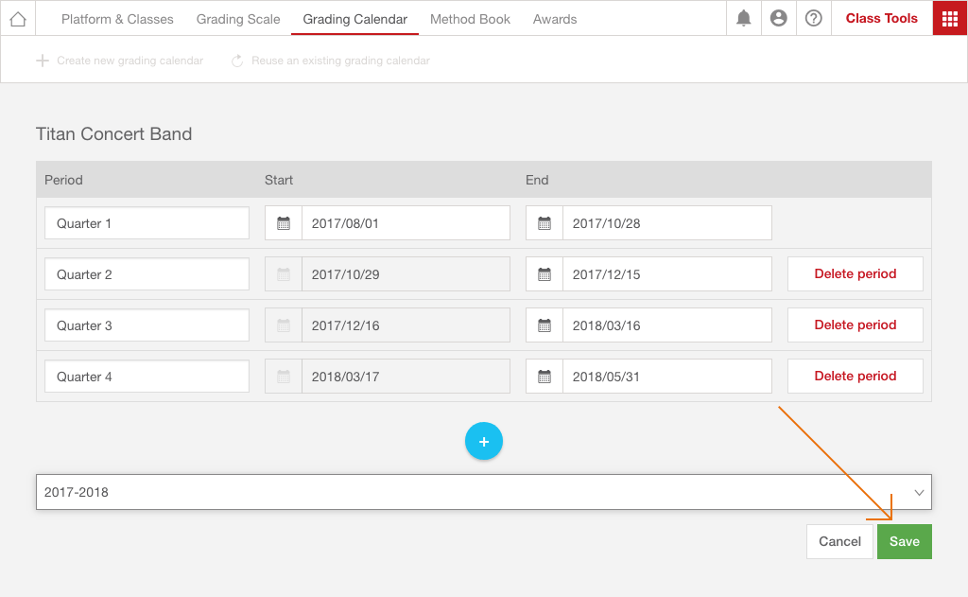This screenshot has width=968, height=597.
Task: Delete the Quarter 2 period
Action: [x=855, y=273]
